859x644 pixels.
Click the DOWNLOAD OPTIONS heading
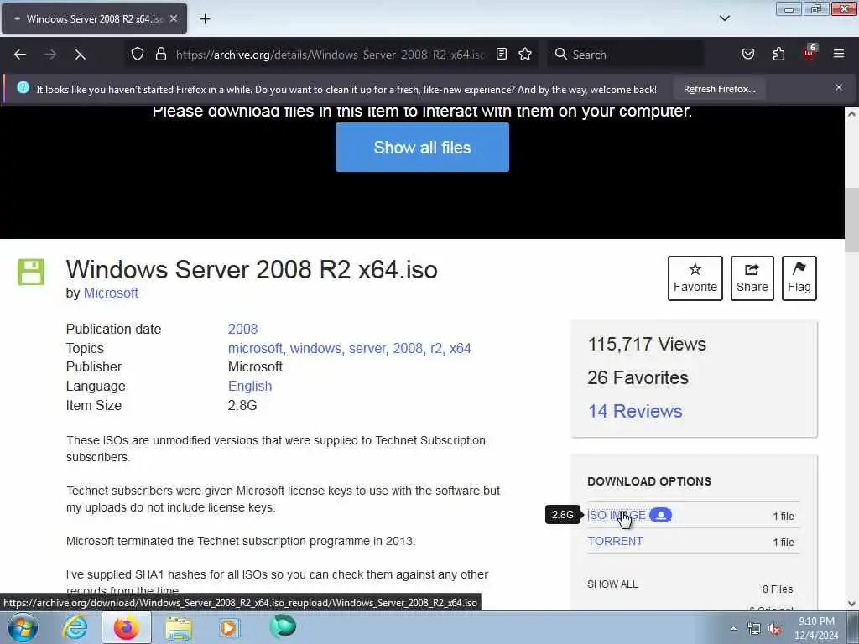649,481
